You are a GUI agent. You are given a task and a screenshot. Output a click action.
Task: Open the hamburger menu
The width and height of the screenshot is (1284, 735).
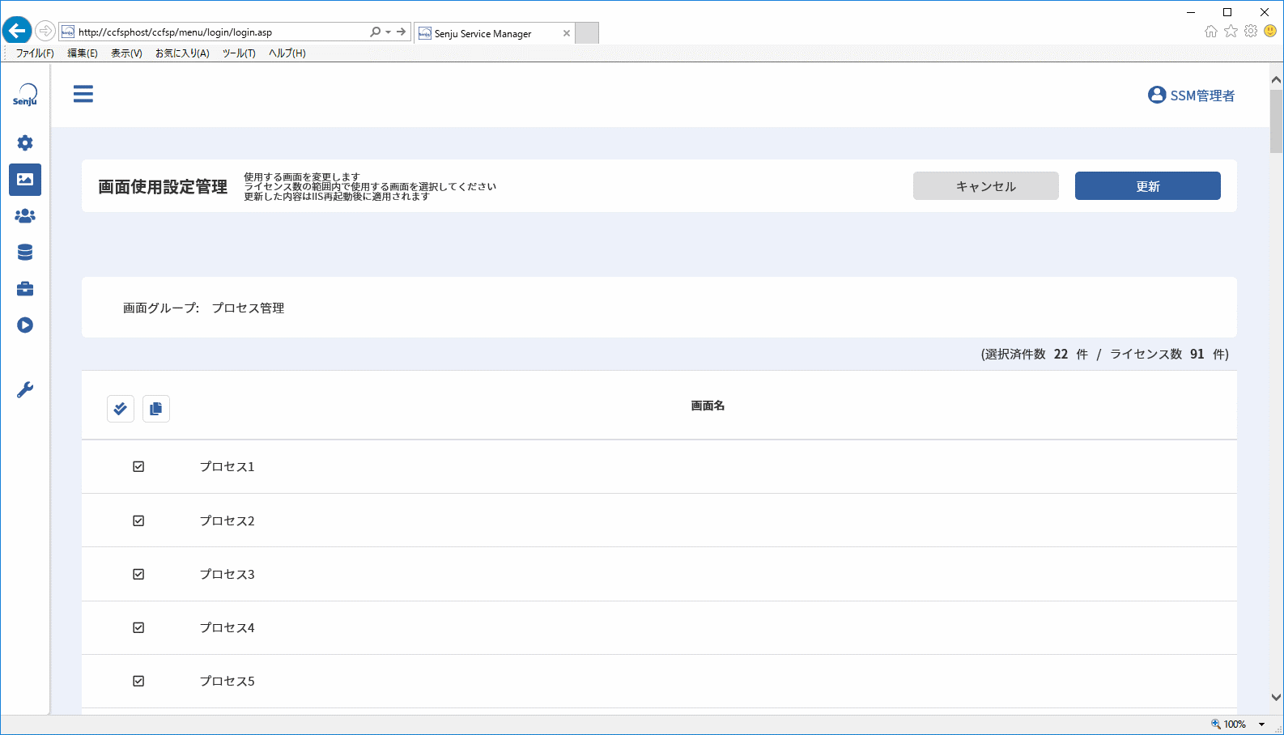pyautogui.click(x=83, y=94)
